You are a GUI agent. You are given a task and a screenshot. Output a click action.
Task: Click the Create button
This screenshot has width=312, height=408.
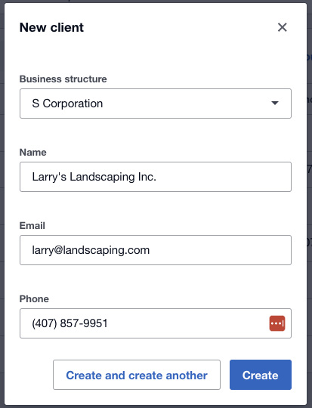pyautogui.click(x=260, y=375)
